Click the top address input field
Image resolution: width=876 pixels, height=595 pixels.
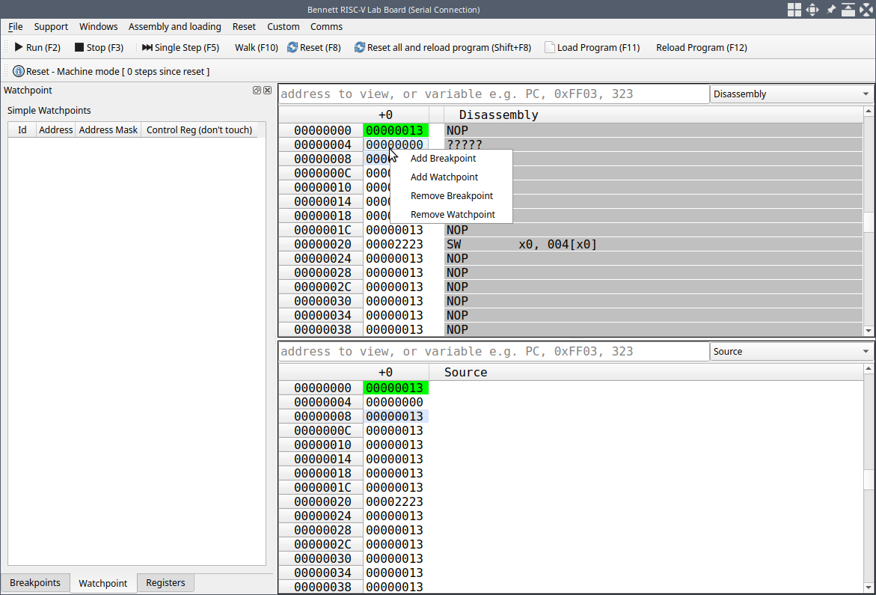pyautogui.click(x=494, y=94)
